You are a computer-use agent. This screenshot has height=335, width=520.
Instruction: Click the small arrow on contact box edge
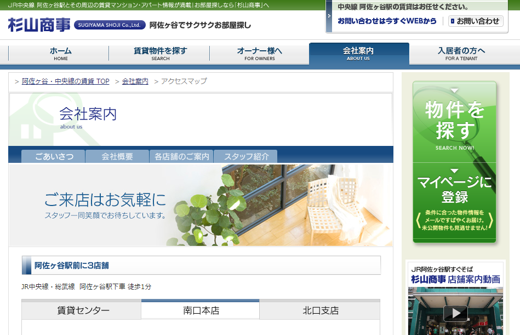(x=329, y=15)
